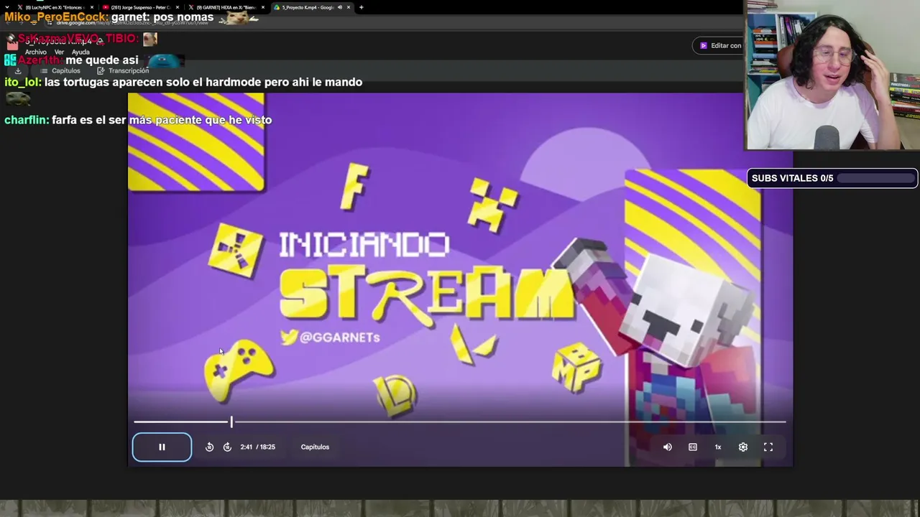Toggle closed captions in the video player
The image size is (920, 517).
(x=693, y=447)
